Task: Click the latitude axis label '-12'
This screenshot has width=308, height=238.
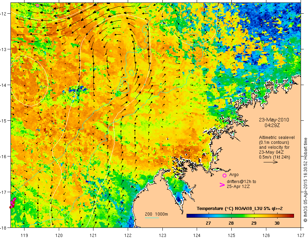Action: [x=3, y=14]
